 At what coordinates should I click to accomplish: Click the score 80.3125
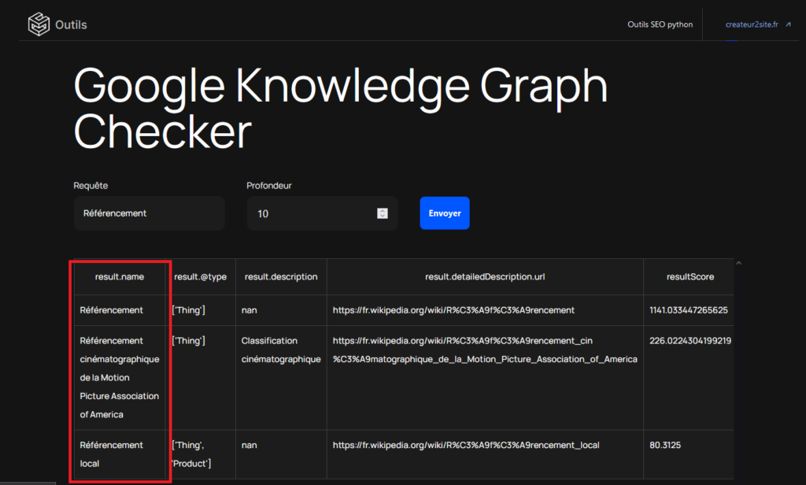[664, 445]
